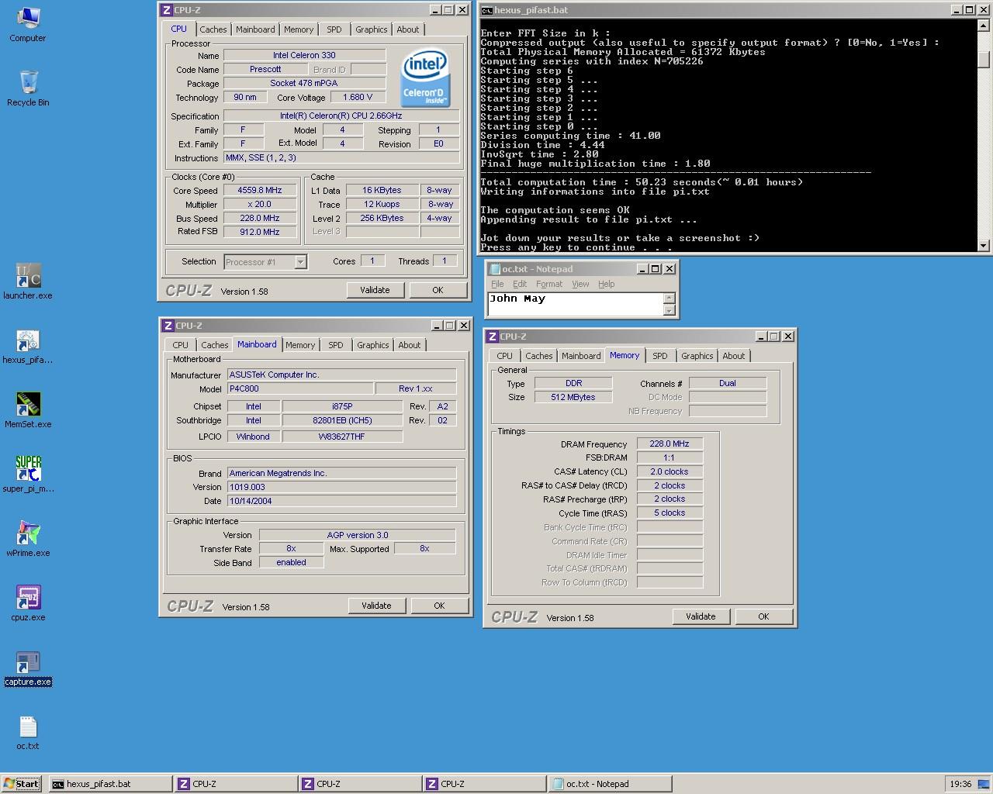This screenshot has width=993, height=794.
Task: Select launcher.exe desktop icon
Action: 28,281
